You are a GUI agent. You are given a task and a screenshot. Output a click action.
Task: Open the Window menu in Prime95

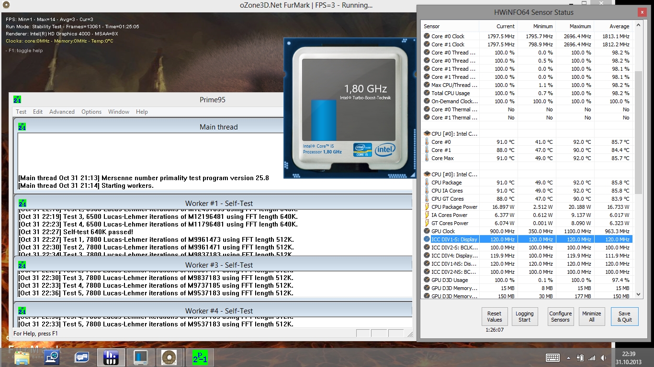tap(119, 112)
